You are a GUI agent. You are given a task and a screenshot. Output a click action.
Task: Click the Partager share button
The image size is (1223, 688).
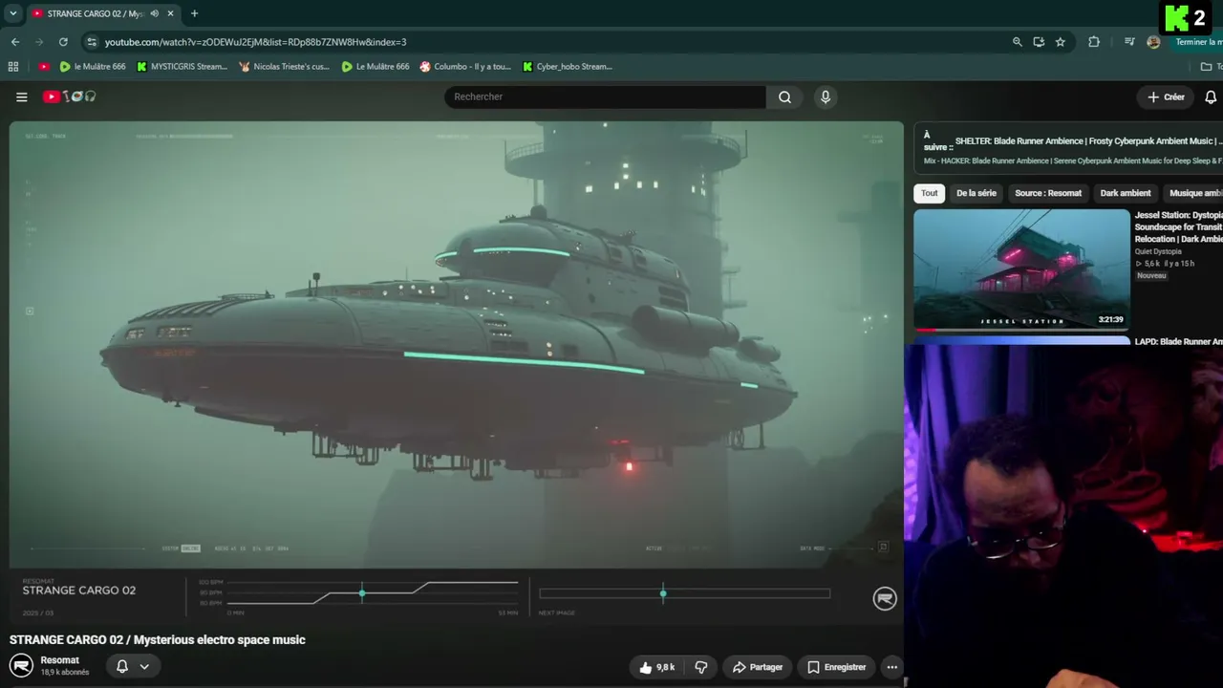[x=757, y=667]
